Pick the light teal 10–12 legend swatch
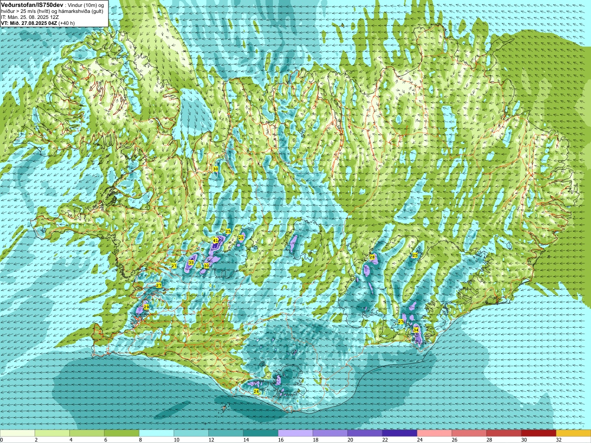Image resolution: width=591 pixels, height=443 pixels. pyautogui.click(x=191, y=433)
